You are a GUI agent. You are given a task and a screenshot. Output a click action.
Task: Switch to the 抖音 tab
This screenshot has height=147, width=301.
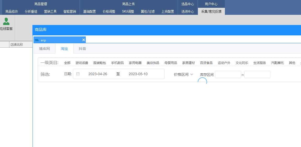[82, 49]
